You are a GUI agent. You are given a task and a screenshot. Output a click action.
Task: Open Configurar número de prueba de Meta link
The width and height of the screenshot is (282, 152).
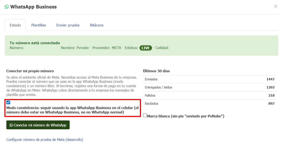(x=45, y=140)
